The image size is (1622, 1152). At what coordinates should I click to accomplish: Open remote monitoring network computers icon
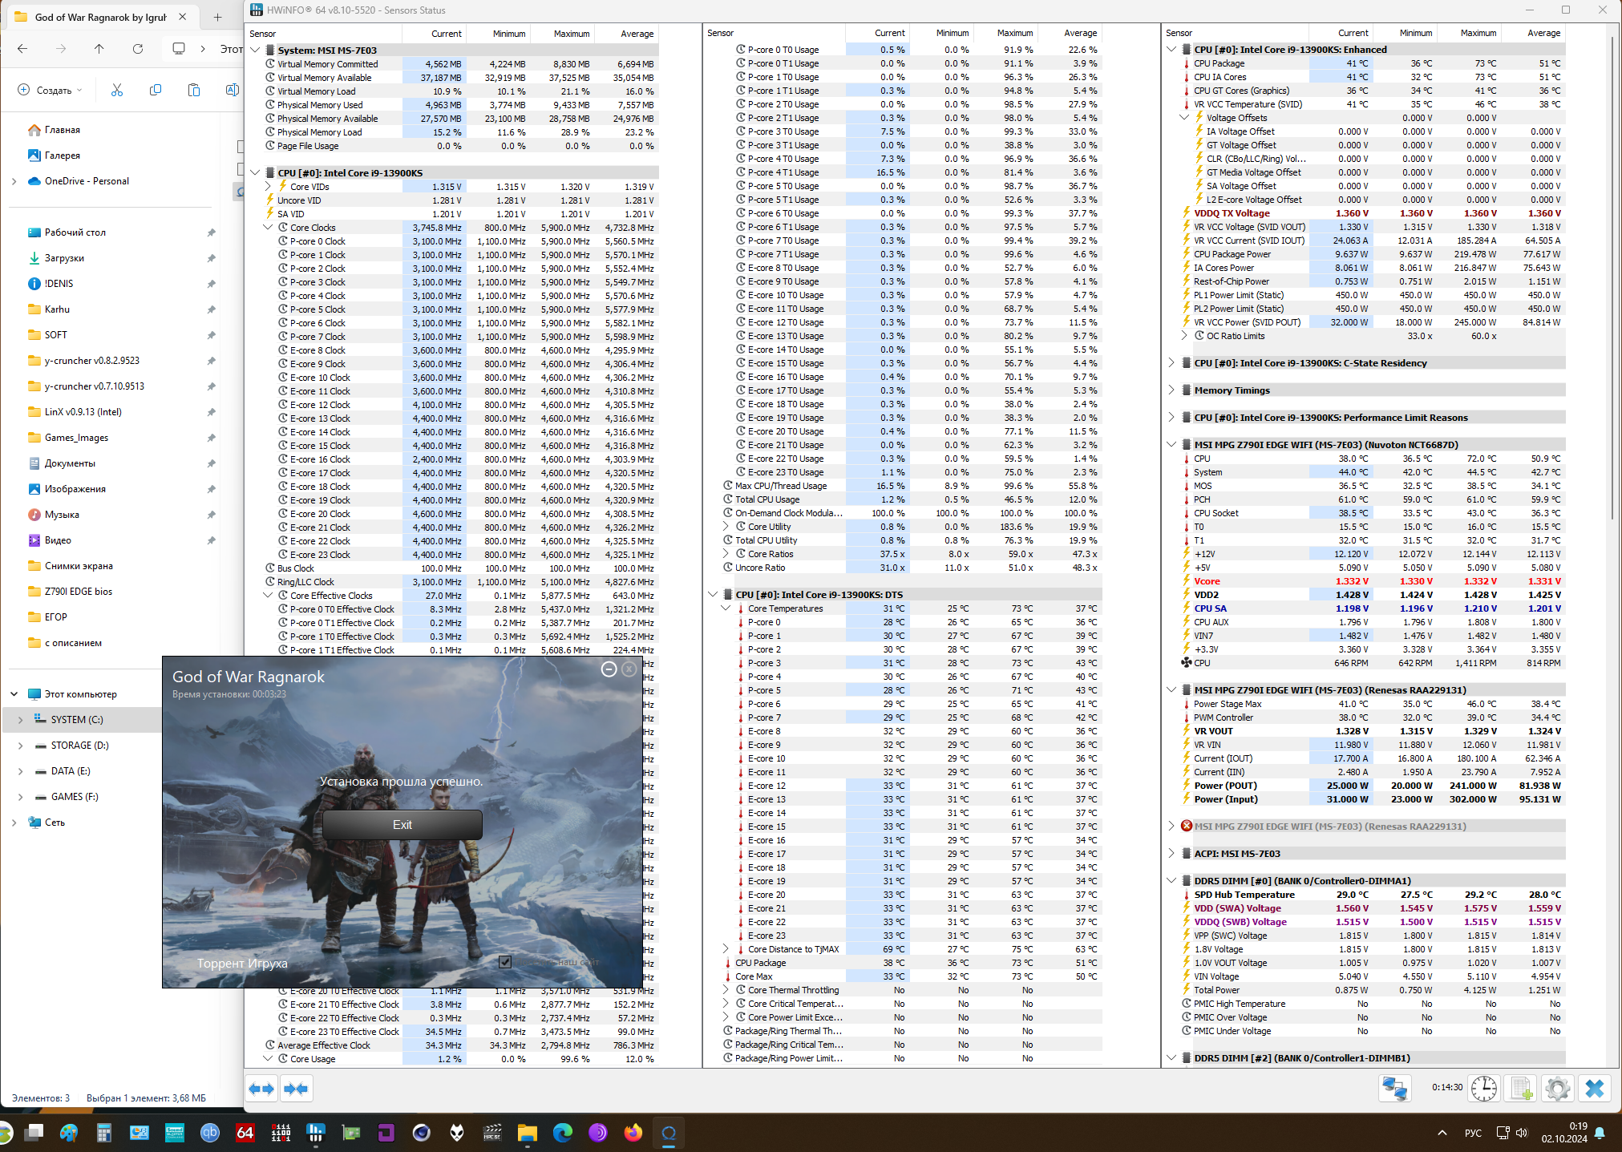(x=1394, y=1088)
